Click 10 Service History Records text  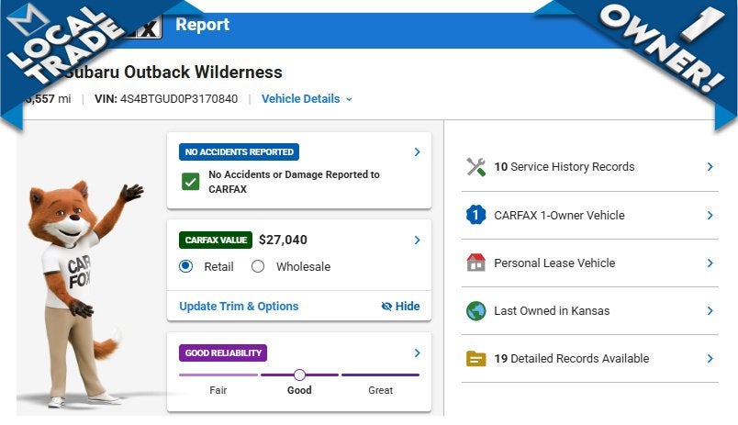(565, 167)
